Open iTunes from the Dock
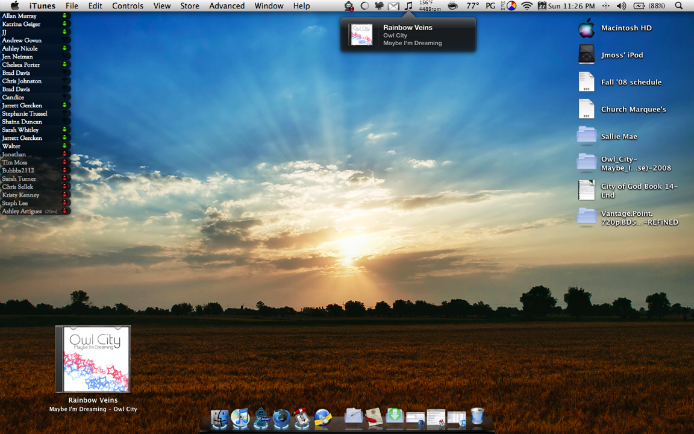694x434 pixels. tap(240, 418)
